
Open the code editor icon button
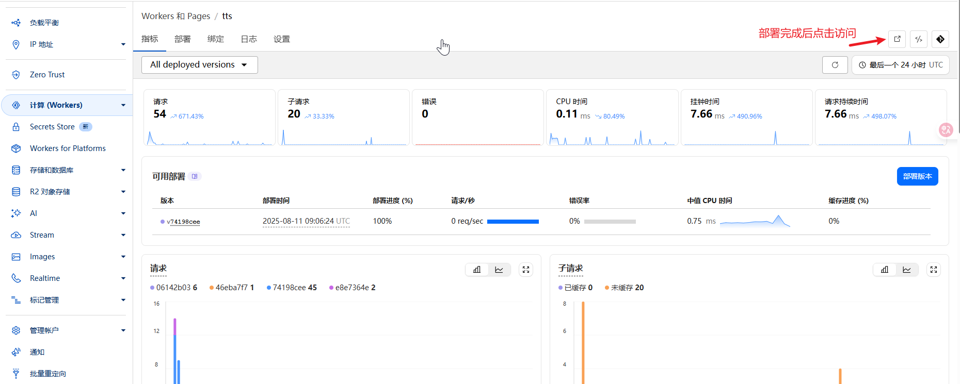(x=919, y=39)
